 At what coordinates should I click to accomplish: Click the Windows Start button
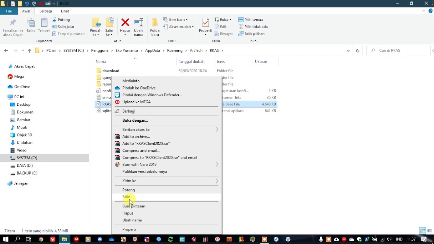pyautogui.click(x=6, y=239)
